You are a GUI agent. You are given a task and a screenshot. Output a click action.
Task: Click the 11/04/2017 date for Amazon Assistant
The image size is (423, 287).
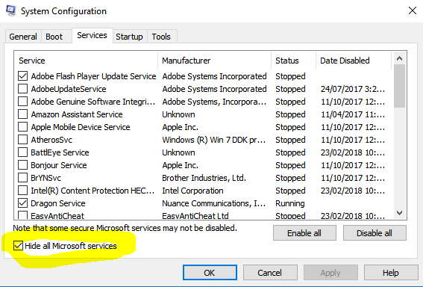353,114
